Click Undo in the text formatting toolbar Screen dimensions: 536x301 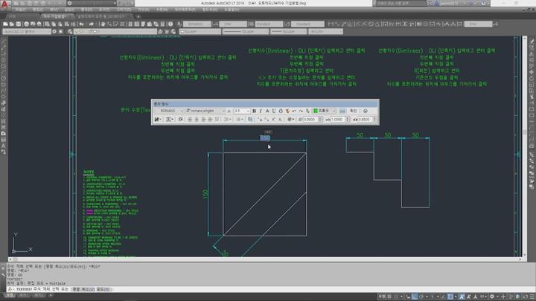pos(294,111)
